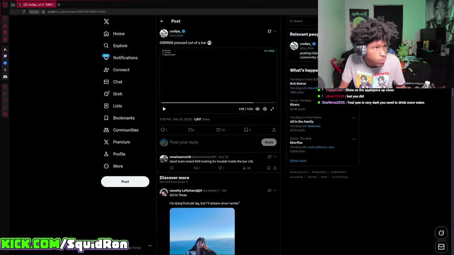Open Bookmarks in the sidebar
The width and height of the screenshot is (454, 255).
[119, 118]
